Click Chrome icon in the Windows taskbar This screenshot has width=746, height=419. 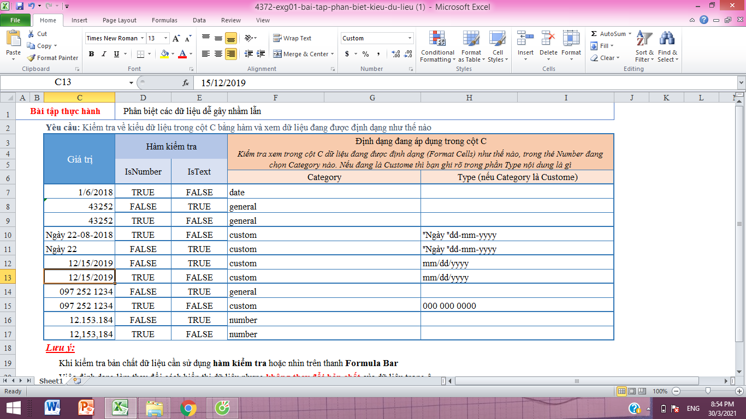click(x=188, y=408)
